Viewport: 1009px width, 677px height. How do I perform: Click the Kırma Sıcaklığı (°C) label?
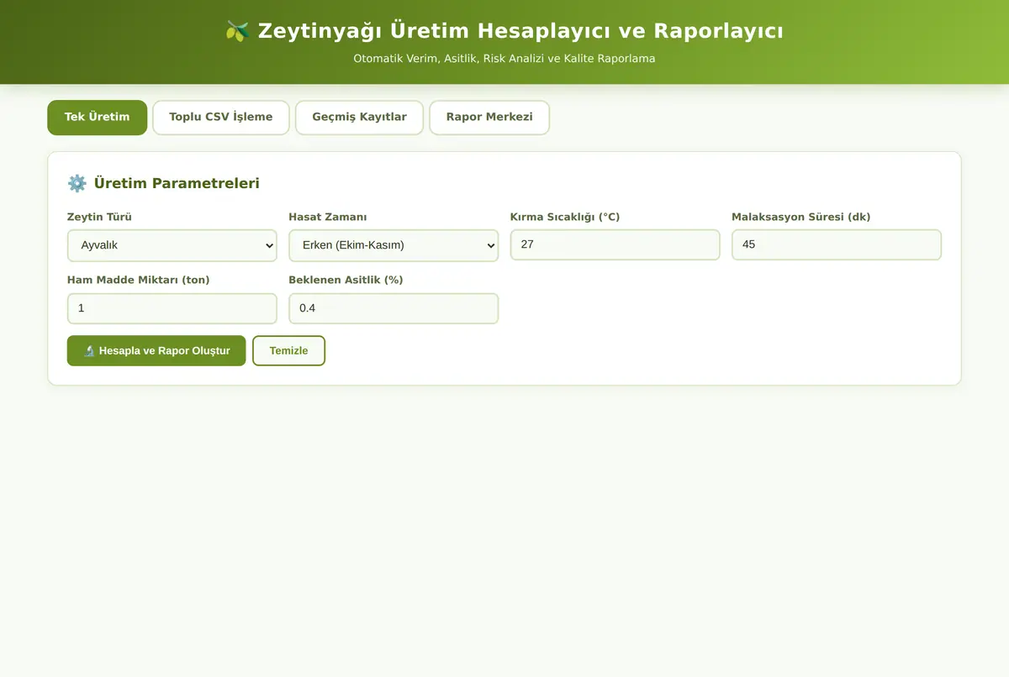tap(565, 217)
